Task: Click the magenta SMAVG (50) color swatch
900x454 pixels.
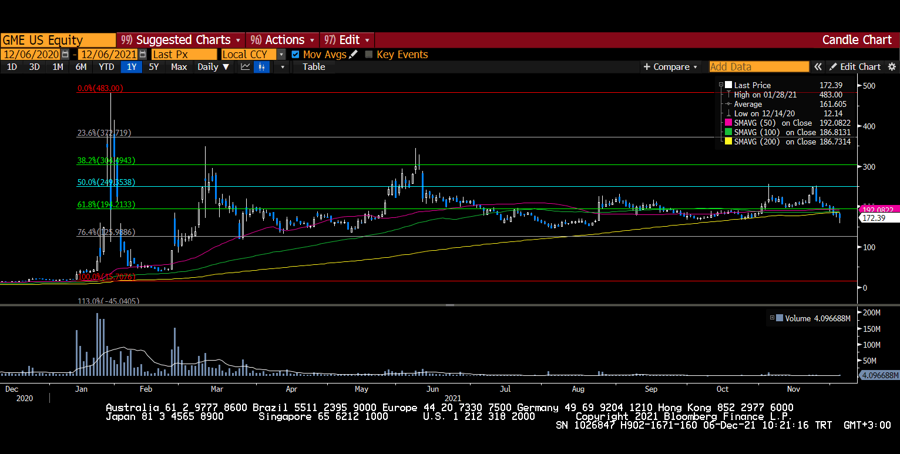Action: pyautogui.click(x=729, y=123)
